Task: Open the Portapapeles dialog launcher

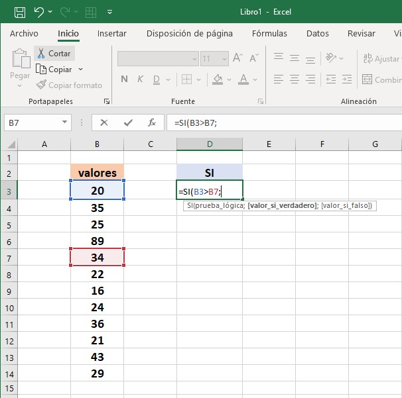Action: tap(107, 101)
